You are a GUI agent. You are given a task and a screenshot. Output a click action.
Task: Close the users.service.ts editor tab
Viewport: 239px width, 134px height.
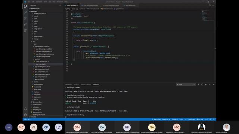(x=78, y=6)
